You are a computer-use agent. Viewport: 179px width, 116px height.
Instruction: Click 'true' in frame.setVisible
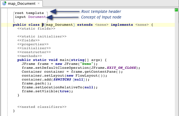tap(64, 91)
